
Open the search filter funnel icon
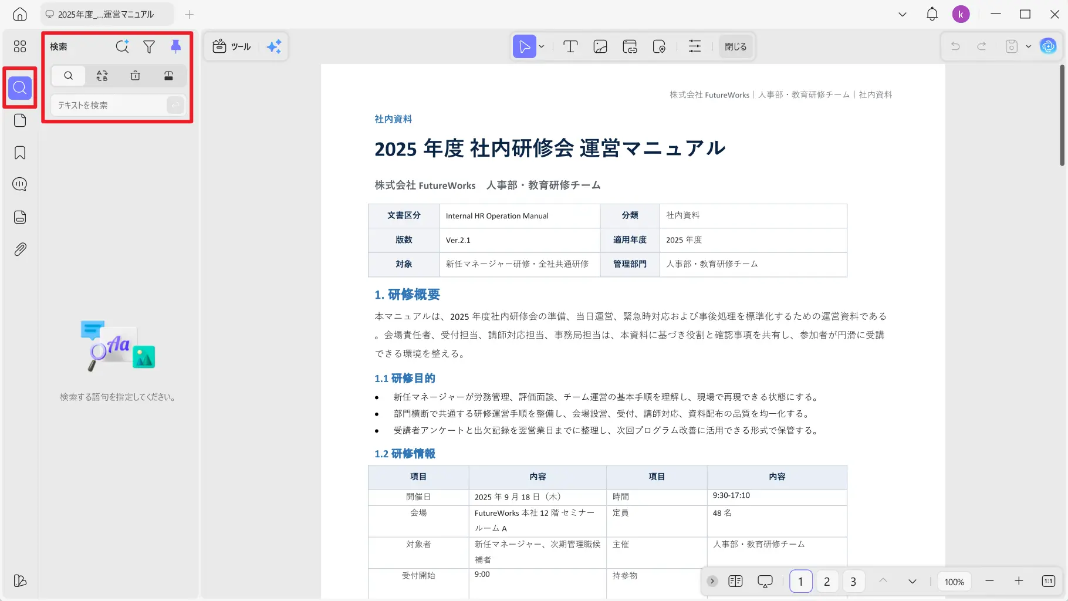149,46
